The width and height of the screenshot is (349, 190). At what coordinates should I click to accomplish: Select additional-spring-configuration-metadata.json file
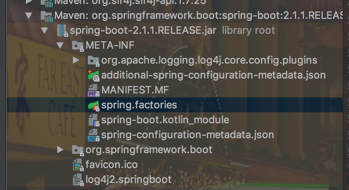213,75
